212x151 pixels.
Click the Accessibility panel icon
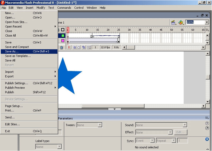click(207, 139)
